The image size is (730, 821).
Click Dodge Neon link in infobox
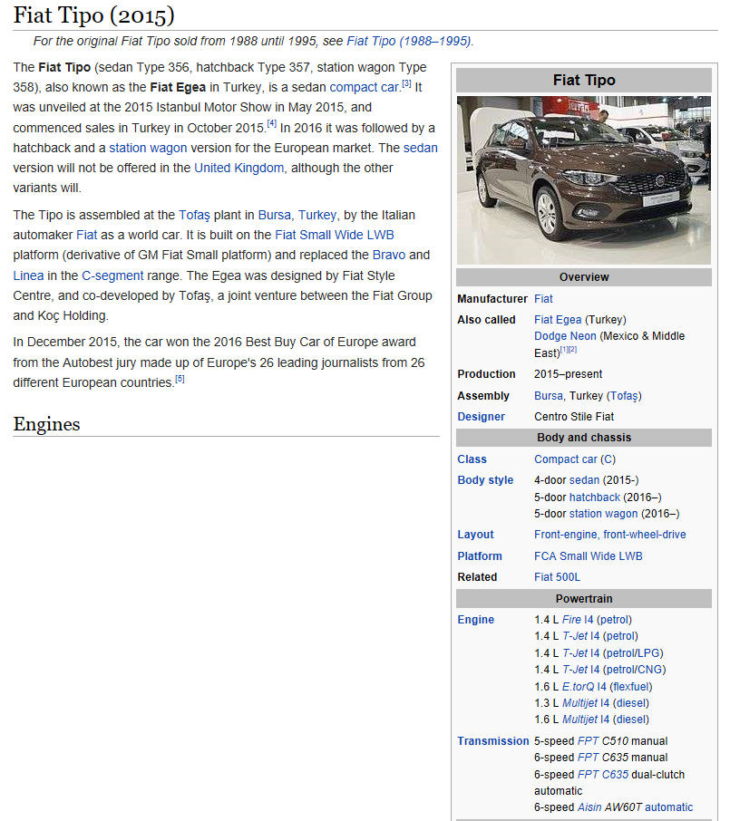565,336
